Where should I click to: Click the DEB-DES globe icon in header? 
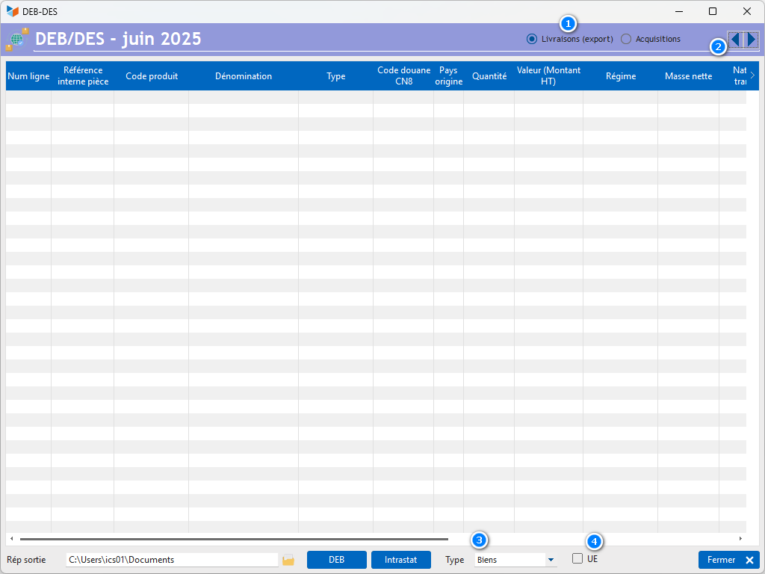pos(16,40)
